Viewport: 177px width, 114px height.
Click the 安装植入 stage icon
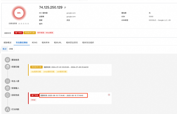click(x=8, y=88)
